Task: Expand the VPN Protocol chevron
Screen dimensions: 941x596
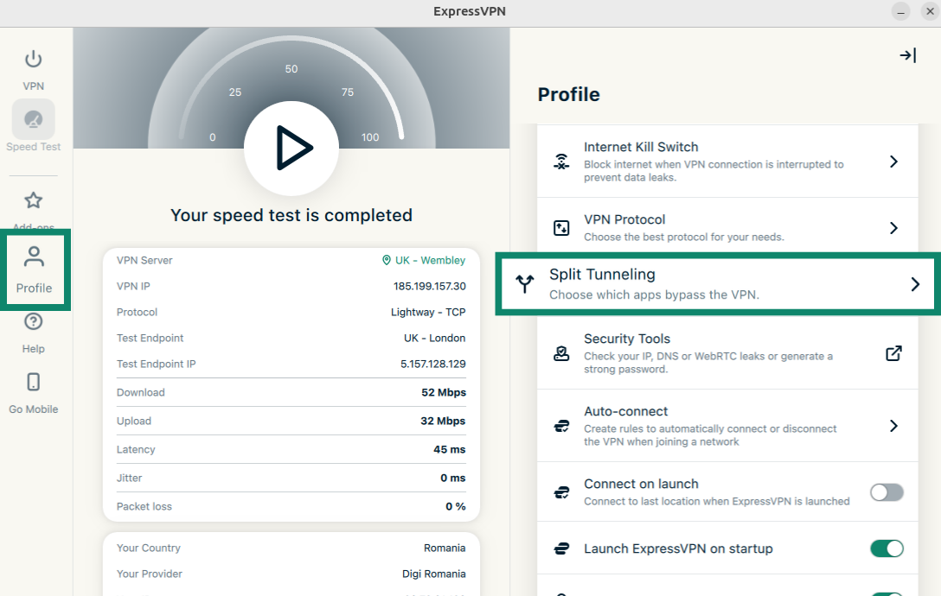Action: [x=893, y=228]
